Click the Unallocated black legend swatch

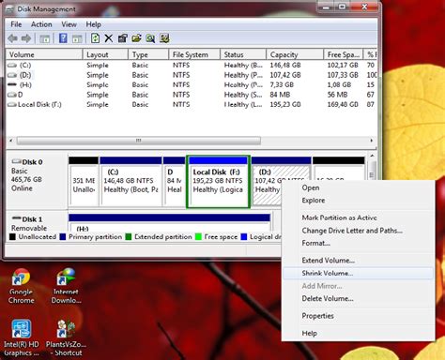coord(12,237)
